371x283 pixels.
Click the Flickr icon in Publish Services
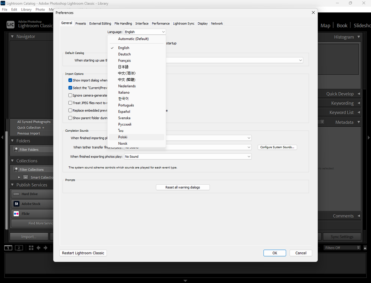[16, 214]
